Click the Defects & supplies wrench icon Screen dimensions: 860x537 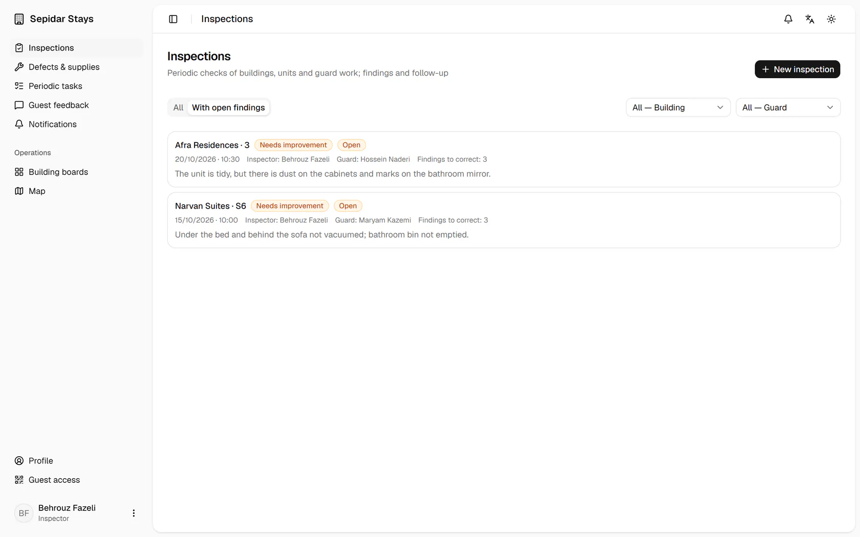coord(19,67)
